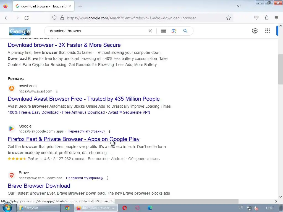Open the 'Free Antivirus Download' sitelink

(x=83, y=113)
